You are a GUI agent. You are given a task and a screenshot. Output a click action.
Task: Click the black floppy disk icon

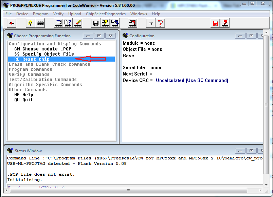pyautogui.click(x=96, y=23)
